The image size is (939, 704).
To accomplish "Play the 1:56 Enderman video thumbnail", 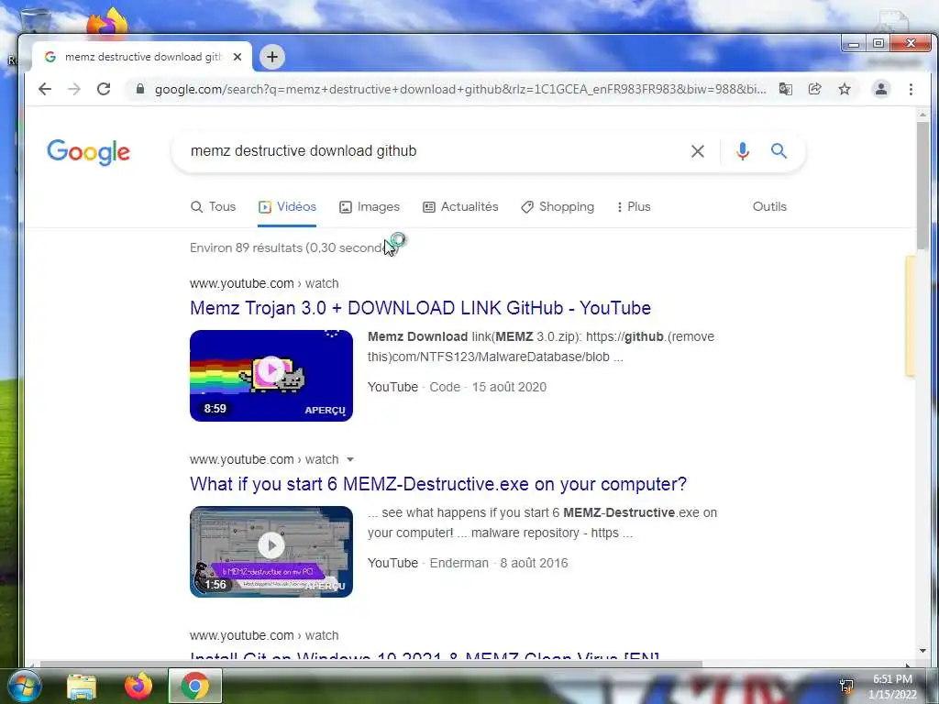I will pyautogui.click(x=271, y=551).
